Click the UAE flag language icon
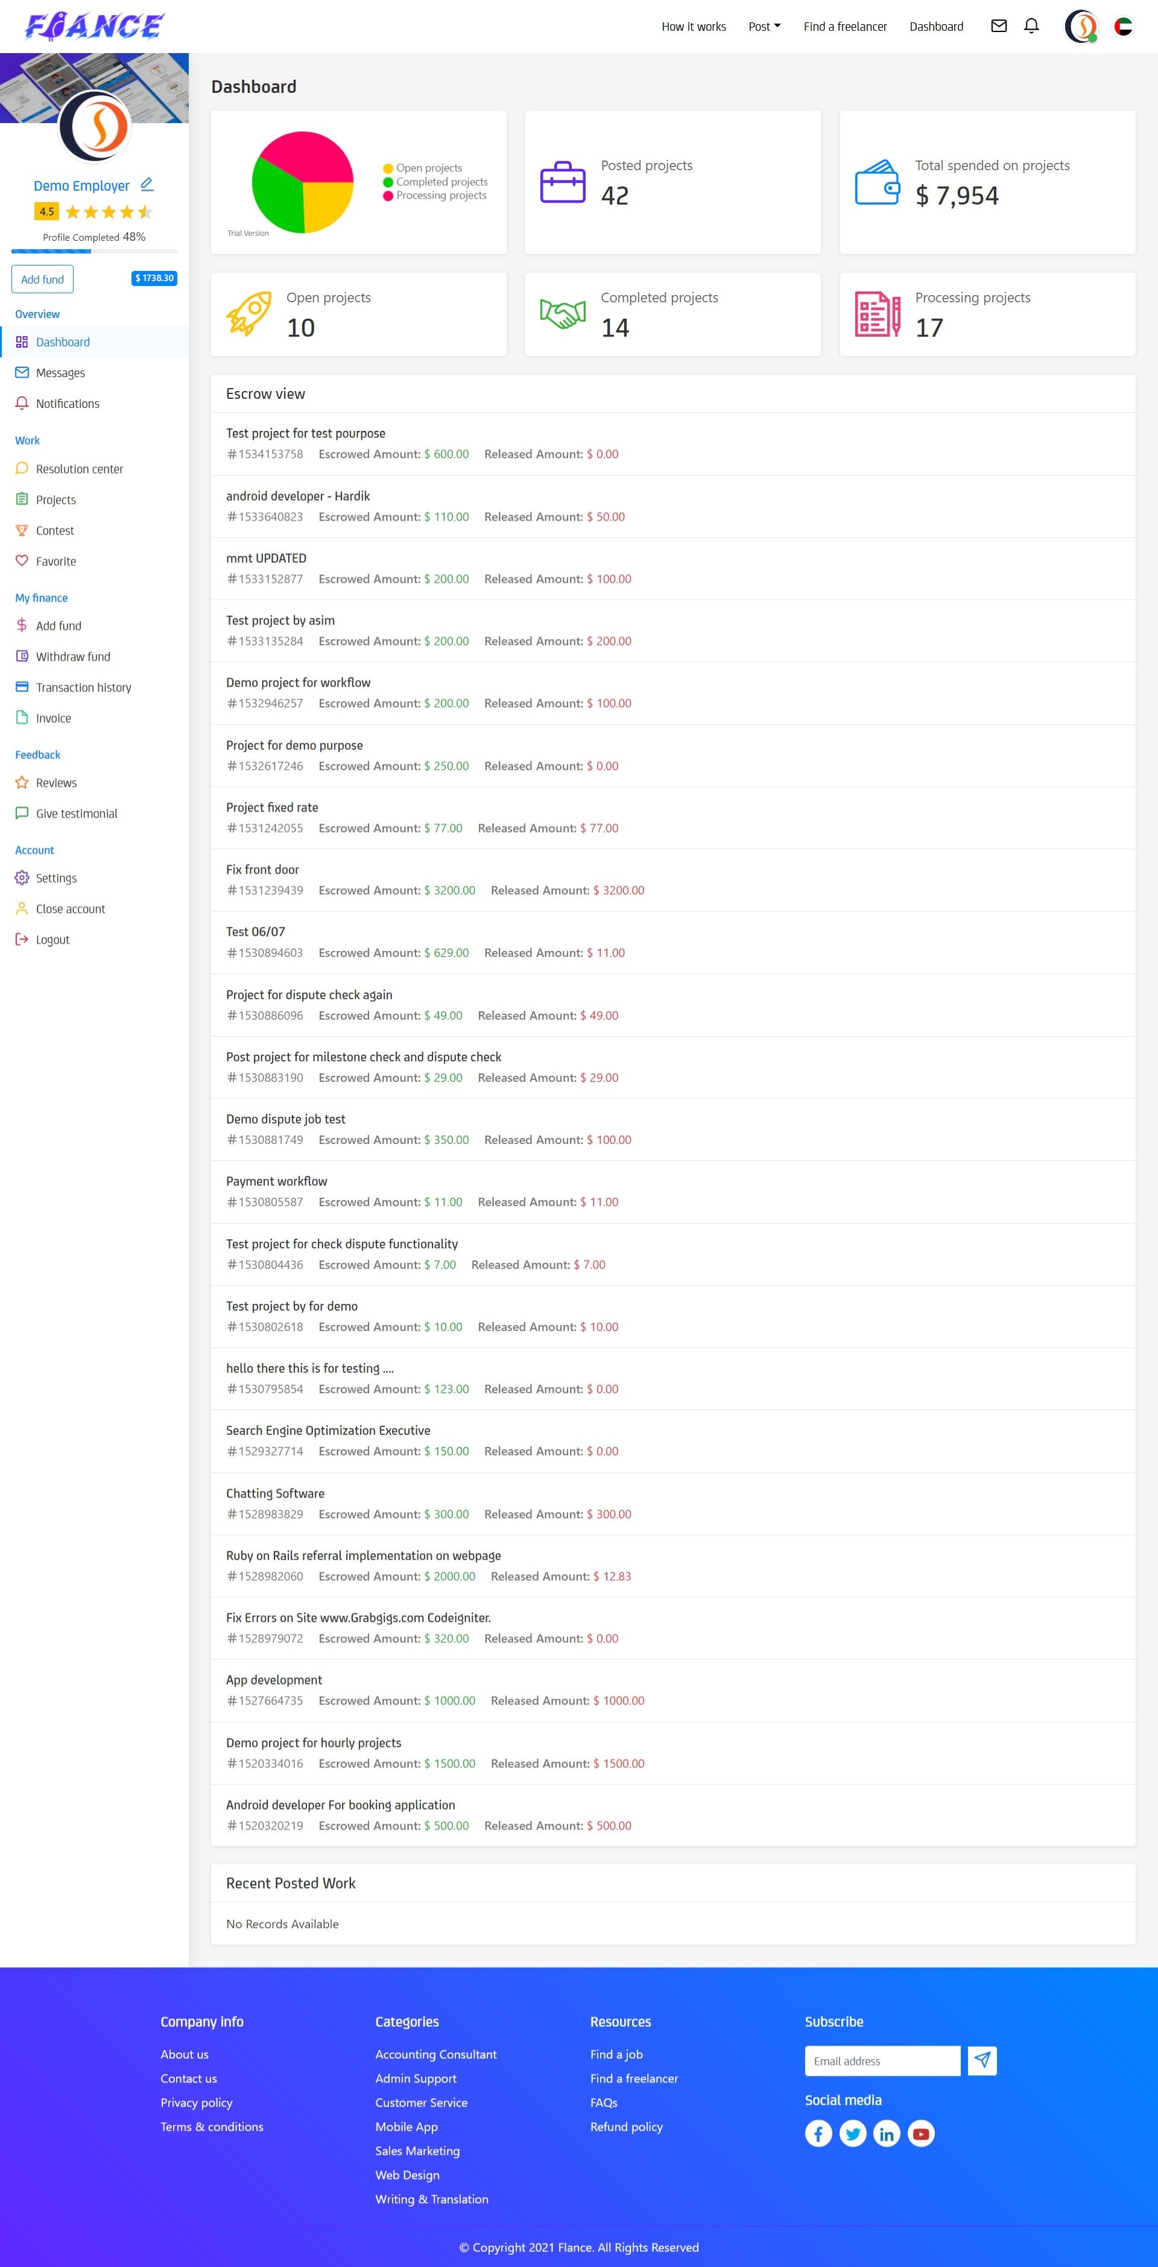Screen dimensions: 1158x2267 point(1123,27)
